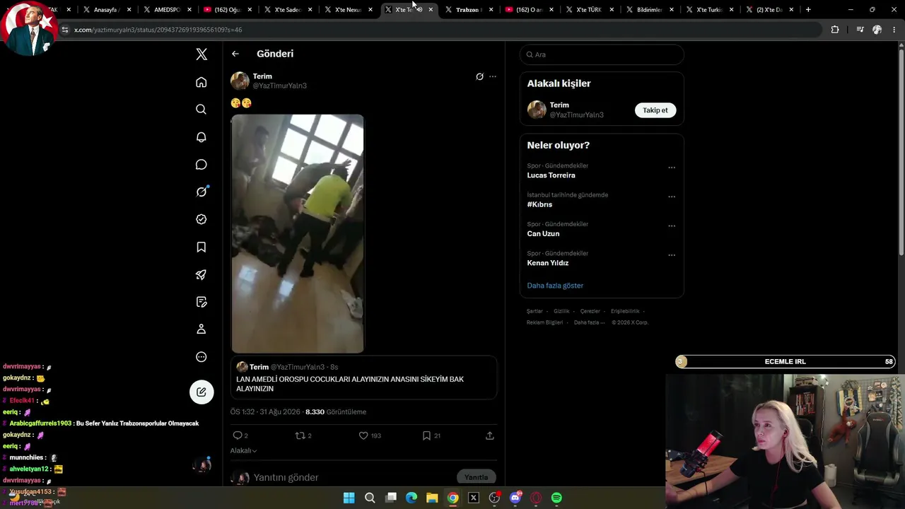Open the Profile icon in sidebar
This screenshot has width=905, height=509.
click(202, 329)
